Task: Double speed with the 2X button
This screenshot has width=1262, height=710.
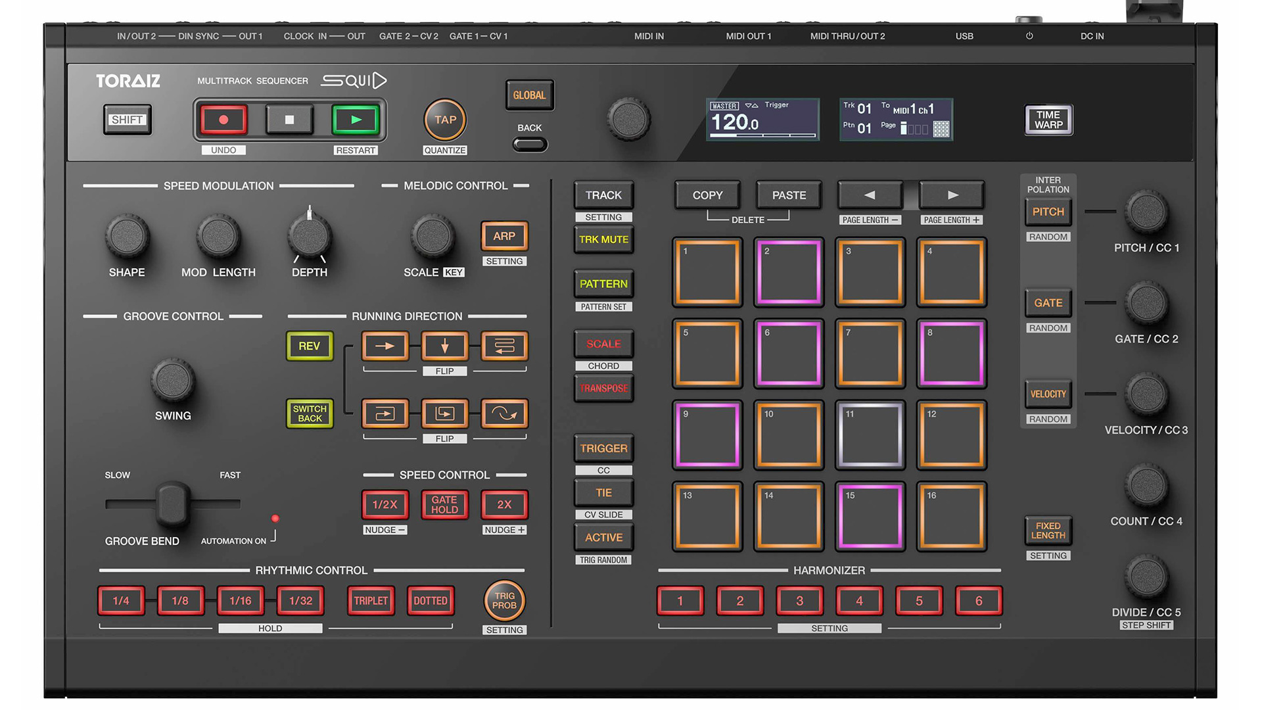Action: point(504,505)
